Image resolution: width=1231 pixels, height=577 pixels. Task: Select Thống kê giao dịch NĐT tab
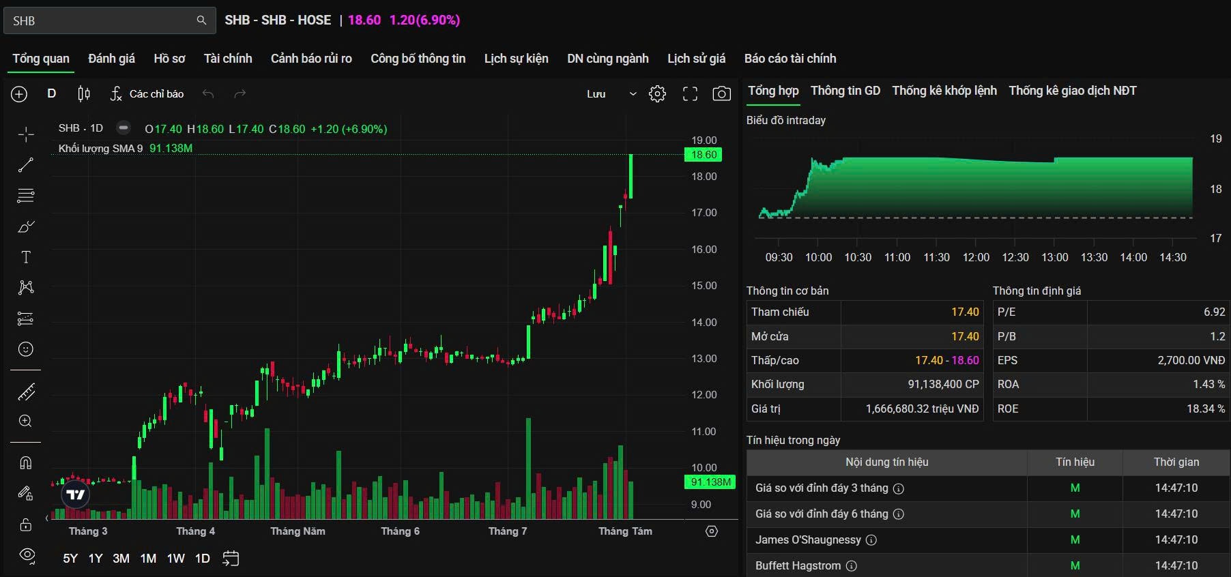pyautogui.click(x=1073, y=91)
